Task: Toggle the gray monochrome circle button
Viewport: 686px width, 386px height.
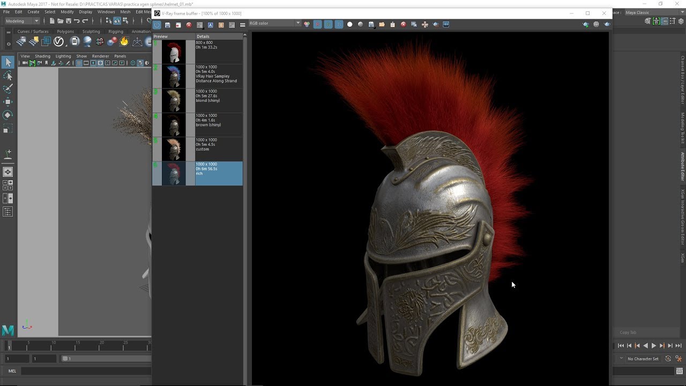Action: (360, 25)
